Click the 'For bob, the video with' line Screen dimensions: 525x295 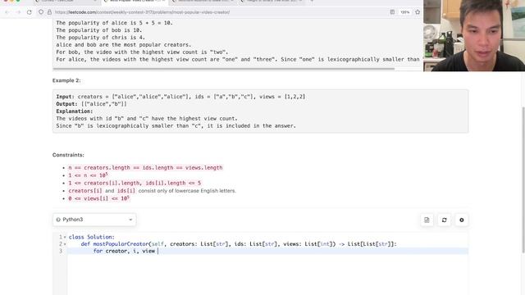click(x=142, y=52)
